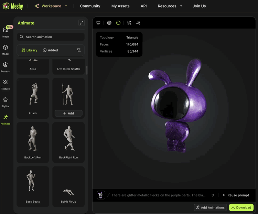Click the glitter metallic flecks prompt text

tap(159, 195)
